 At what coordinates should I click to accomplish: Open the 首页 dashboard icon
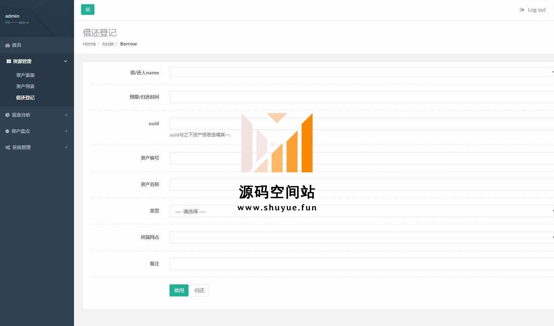(7, 45)
